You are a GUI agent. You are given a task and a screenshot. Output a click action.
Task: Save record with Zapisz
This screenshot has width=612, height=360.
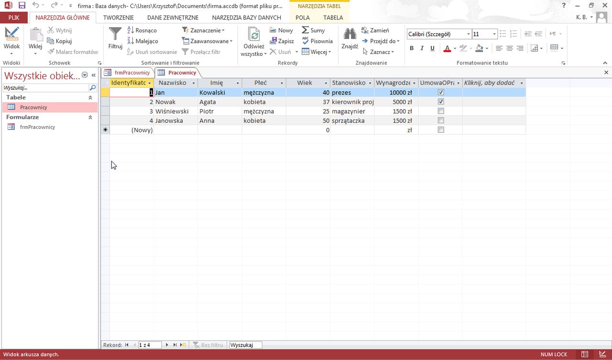click(x=282, y=41)
